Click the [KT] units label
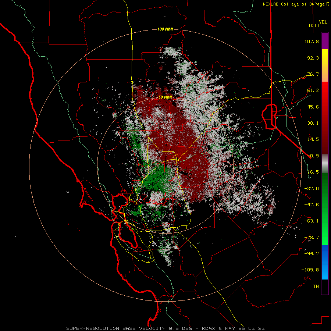331x331 pixels. click(x=314, y=25)
